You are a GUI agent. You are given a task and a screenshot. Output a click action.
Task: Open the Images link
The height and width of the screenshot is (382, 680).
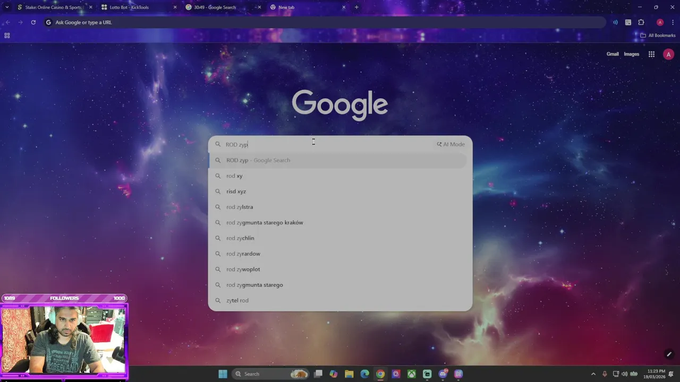coord(631,54)
